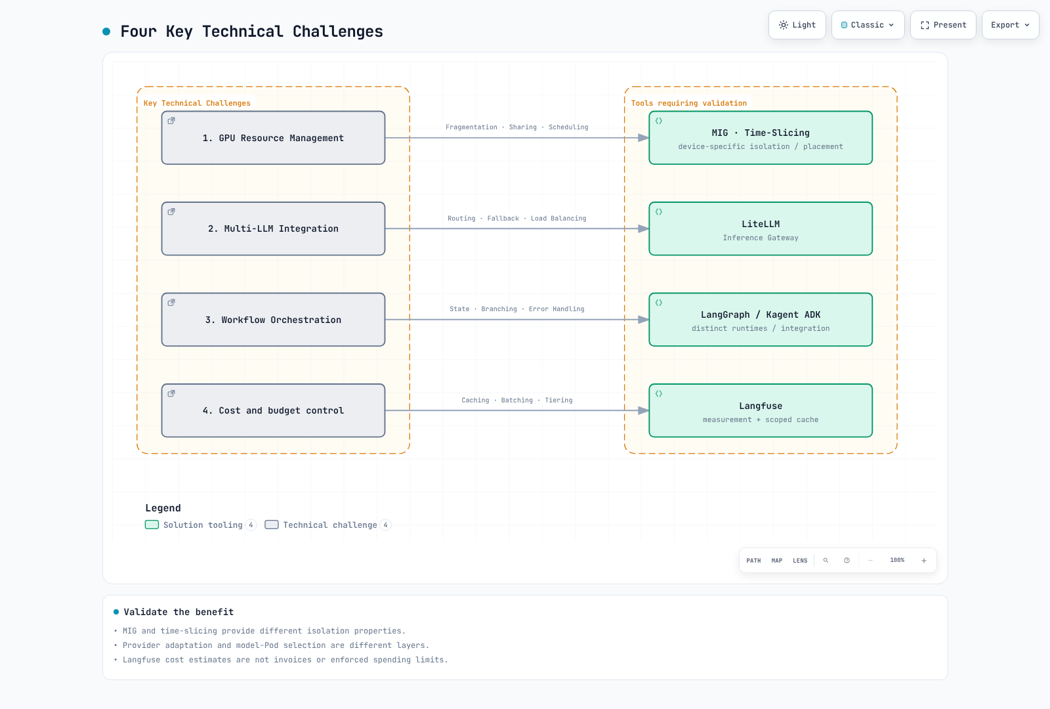Open the Classic style dropdown

coord(868,25)
